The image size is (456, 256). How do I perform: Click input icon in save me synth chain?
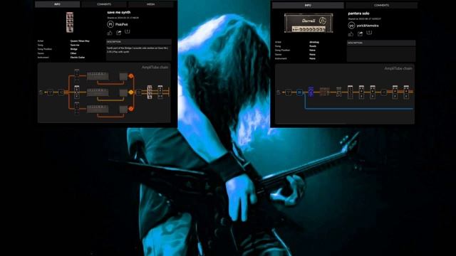pyautogui.click(x=41, y=92)
